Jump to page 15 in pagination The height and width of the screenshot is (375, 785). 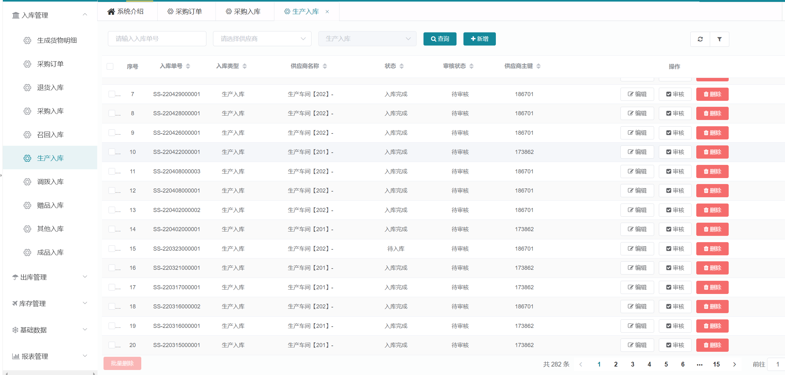pyautogui.click(x=716, y=364)
